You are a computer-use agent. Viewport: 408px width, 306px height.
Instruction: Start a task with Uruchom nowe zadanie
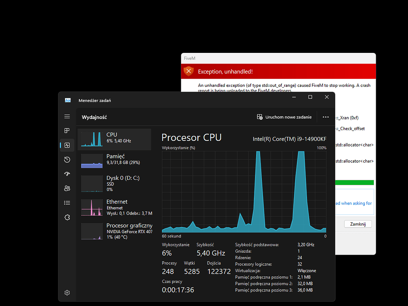[x=284, y=117]
